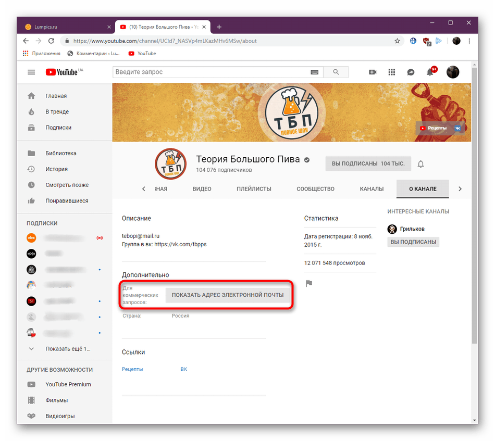The height and width of the screenshot is (441, 495).
Task: Click the 12 071 548 просмотров text
Action: (x=335, y=263)
